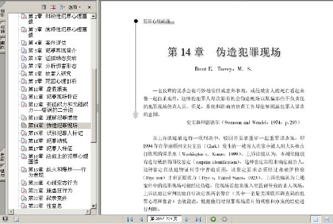Jump to bookmark 第15章 识别犯罪人标记

point(55,133)
